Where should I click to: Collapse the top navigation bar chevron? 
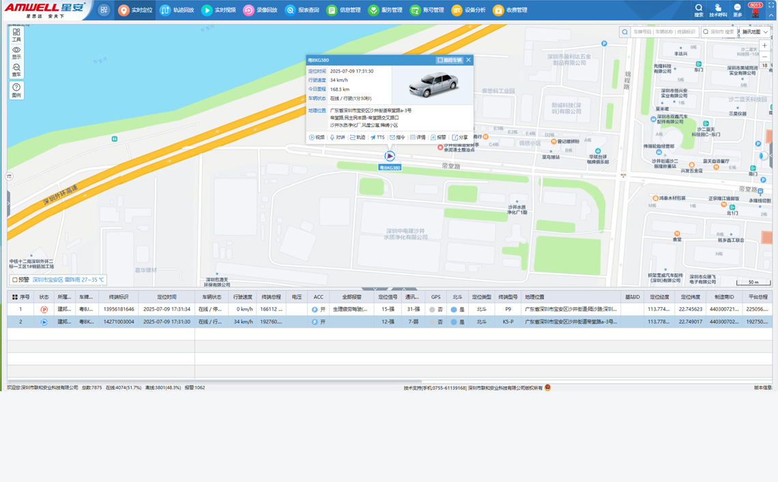click(771, 15)
